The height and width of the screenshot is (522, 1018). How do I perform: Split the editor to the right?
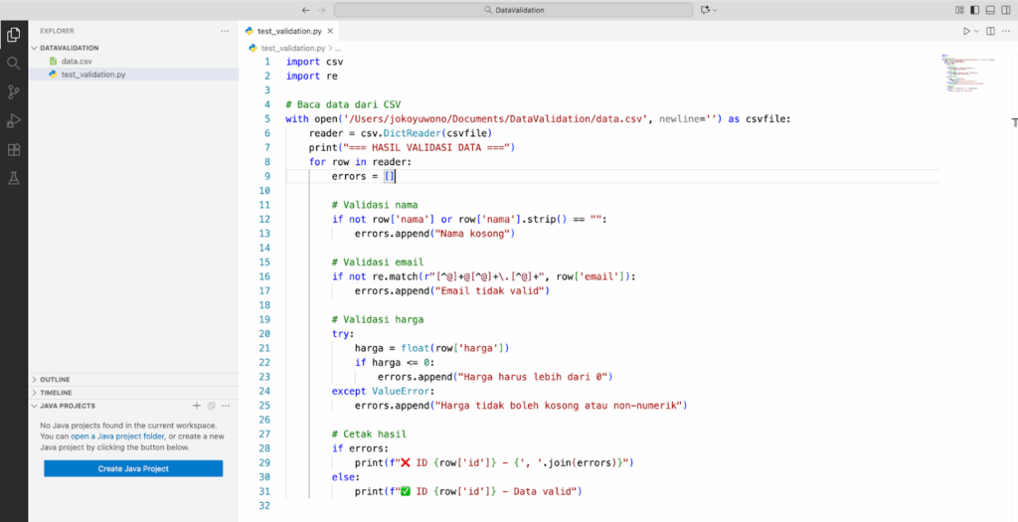[990, 31]
